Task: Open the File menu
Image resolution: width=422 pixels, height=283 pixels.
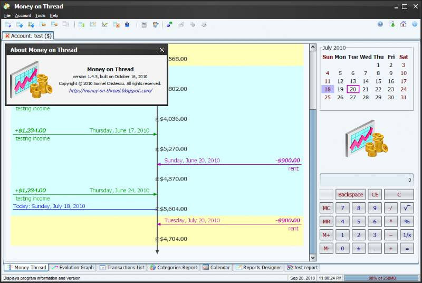Action: 7,16
